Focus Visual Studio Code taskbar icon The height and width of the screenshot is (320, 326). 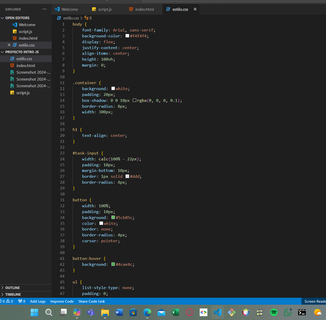click(x=217, y=312)
